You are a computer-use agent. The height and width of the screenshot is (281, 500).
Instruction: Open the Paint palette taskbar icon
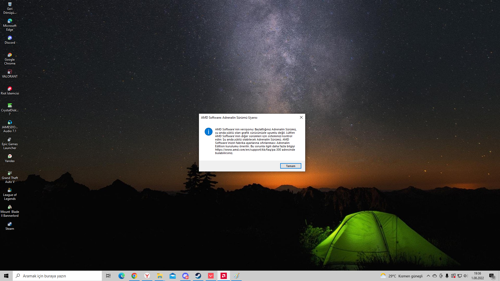[x=236, y=276]
